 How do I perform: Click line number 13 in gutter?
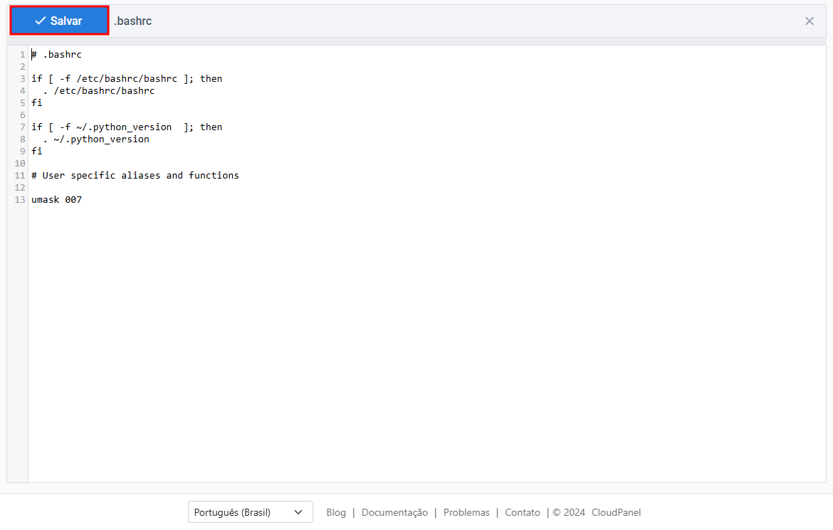pos(20,200)
